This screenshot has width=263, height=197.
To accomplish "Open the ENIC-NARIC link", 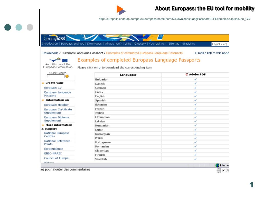I will coord(53,153).
